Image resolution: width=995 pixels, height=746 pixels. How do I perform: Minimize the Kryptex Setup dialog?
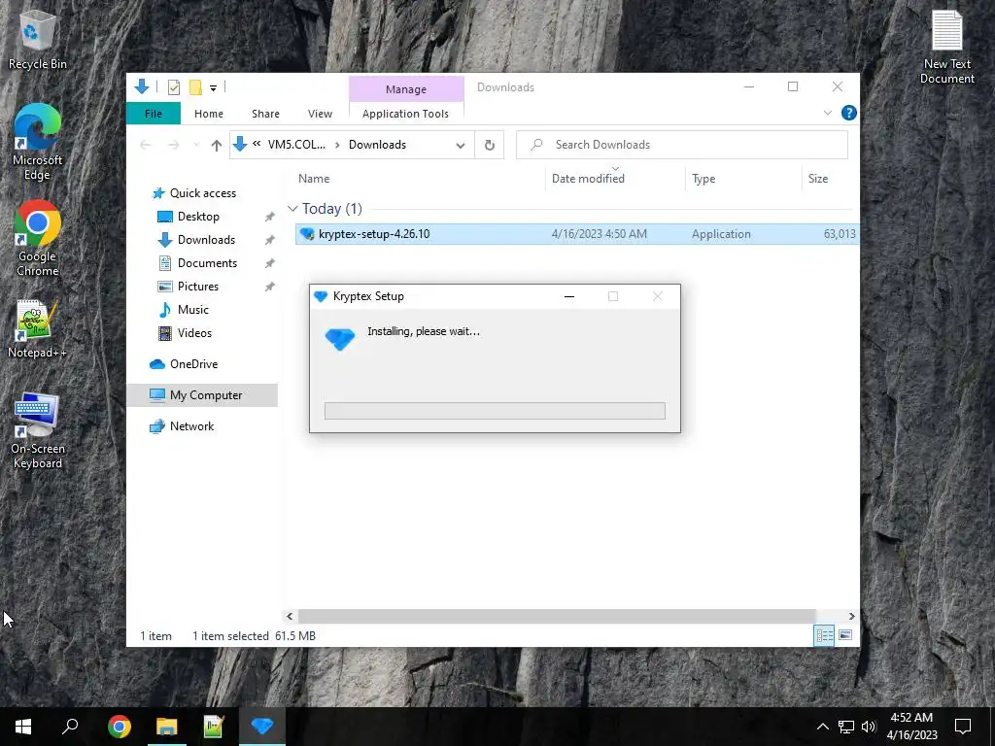point(569,296)
